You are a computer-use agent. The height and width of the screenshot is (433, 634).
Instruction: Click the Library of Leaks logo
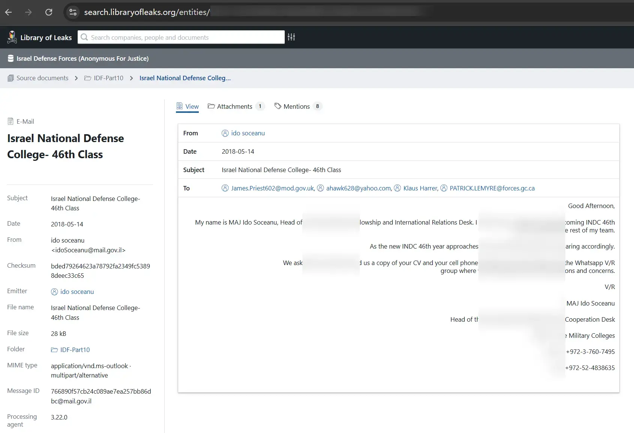[12, 37]
